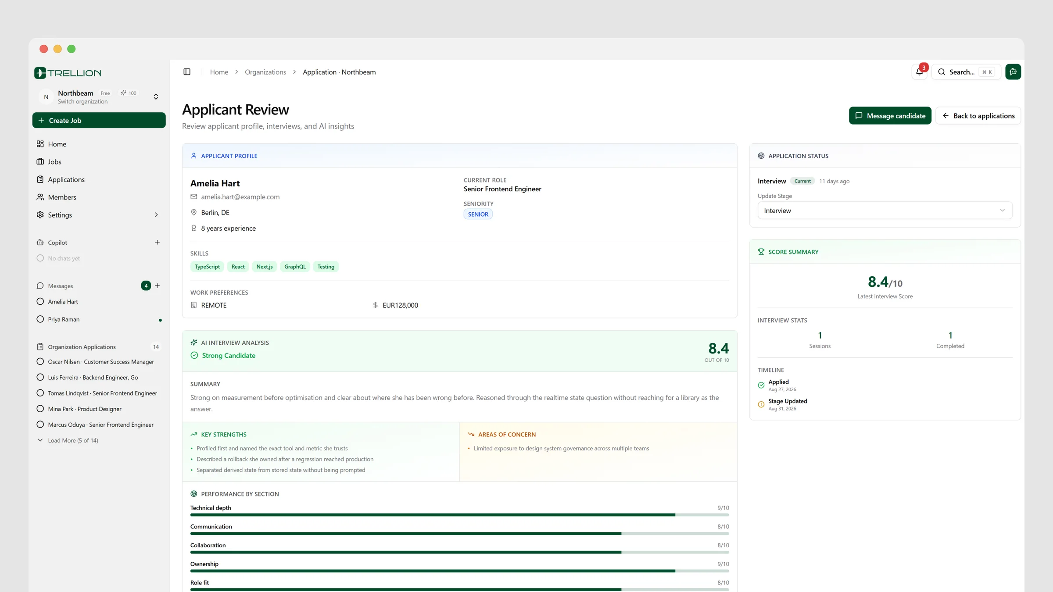Open the green copilot chat icon
1053x592 pixels.
[1013, 72]
